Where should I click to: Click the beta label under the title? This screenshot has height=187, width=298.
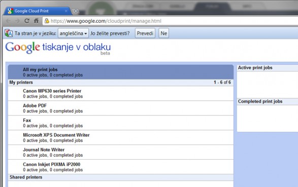(x=105, y=53)
